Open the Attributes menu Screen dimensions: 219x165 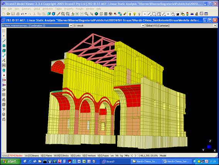point(47,9)
